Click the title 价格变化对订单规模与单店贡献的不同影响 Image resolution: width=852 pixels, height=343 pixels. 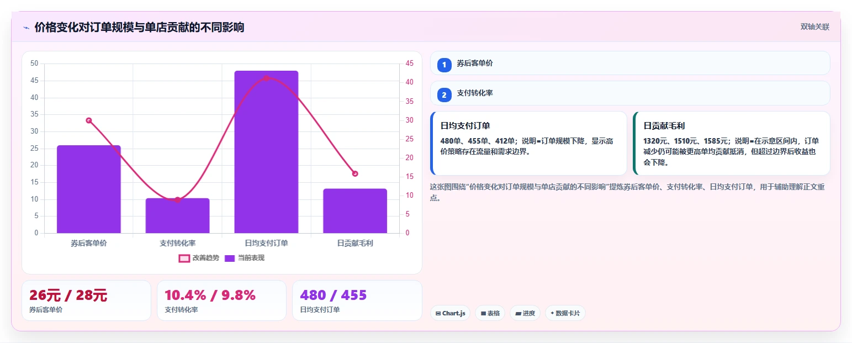[139, 27]
